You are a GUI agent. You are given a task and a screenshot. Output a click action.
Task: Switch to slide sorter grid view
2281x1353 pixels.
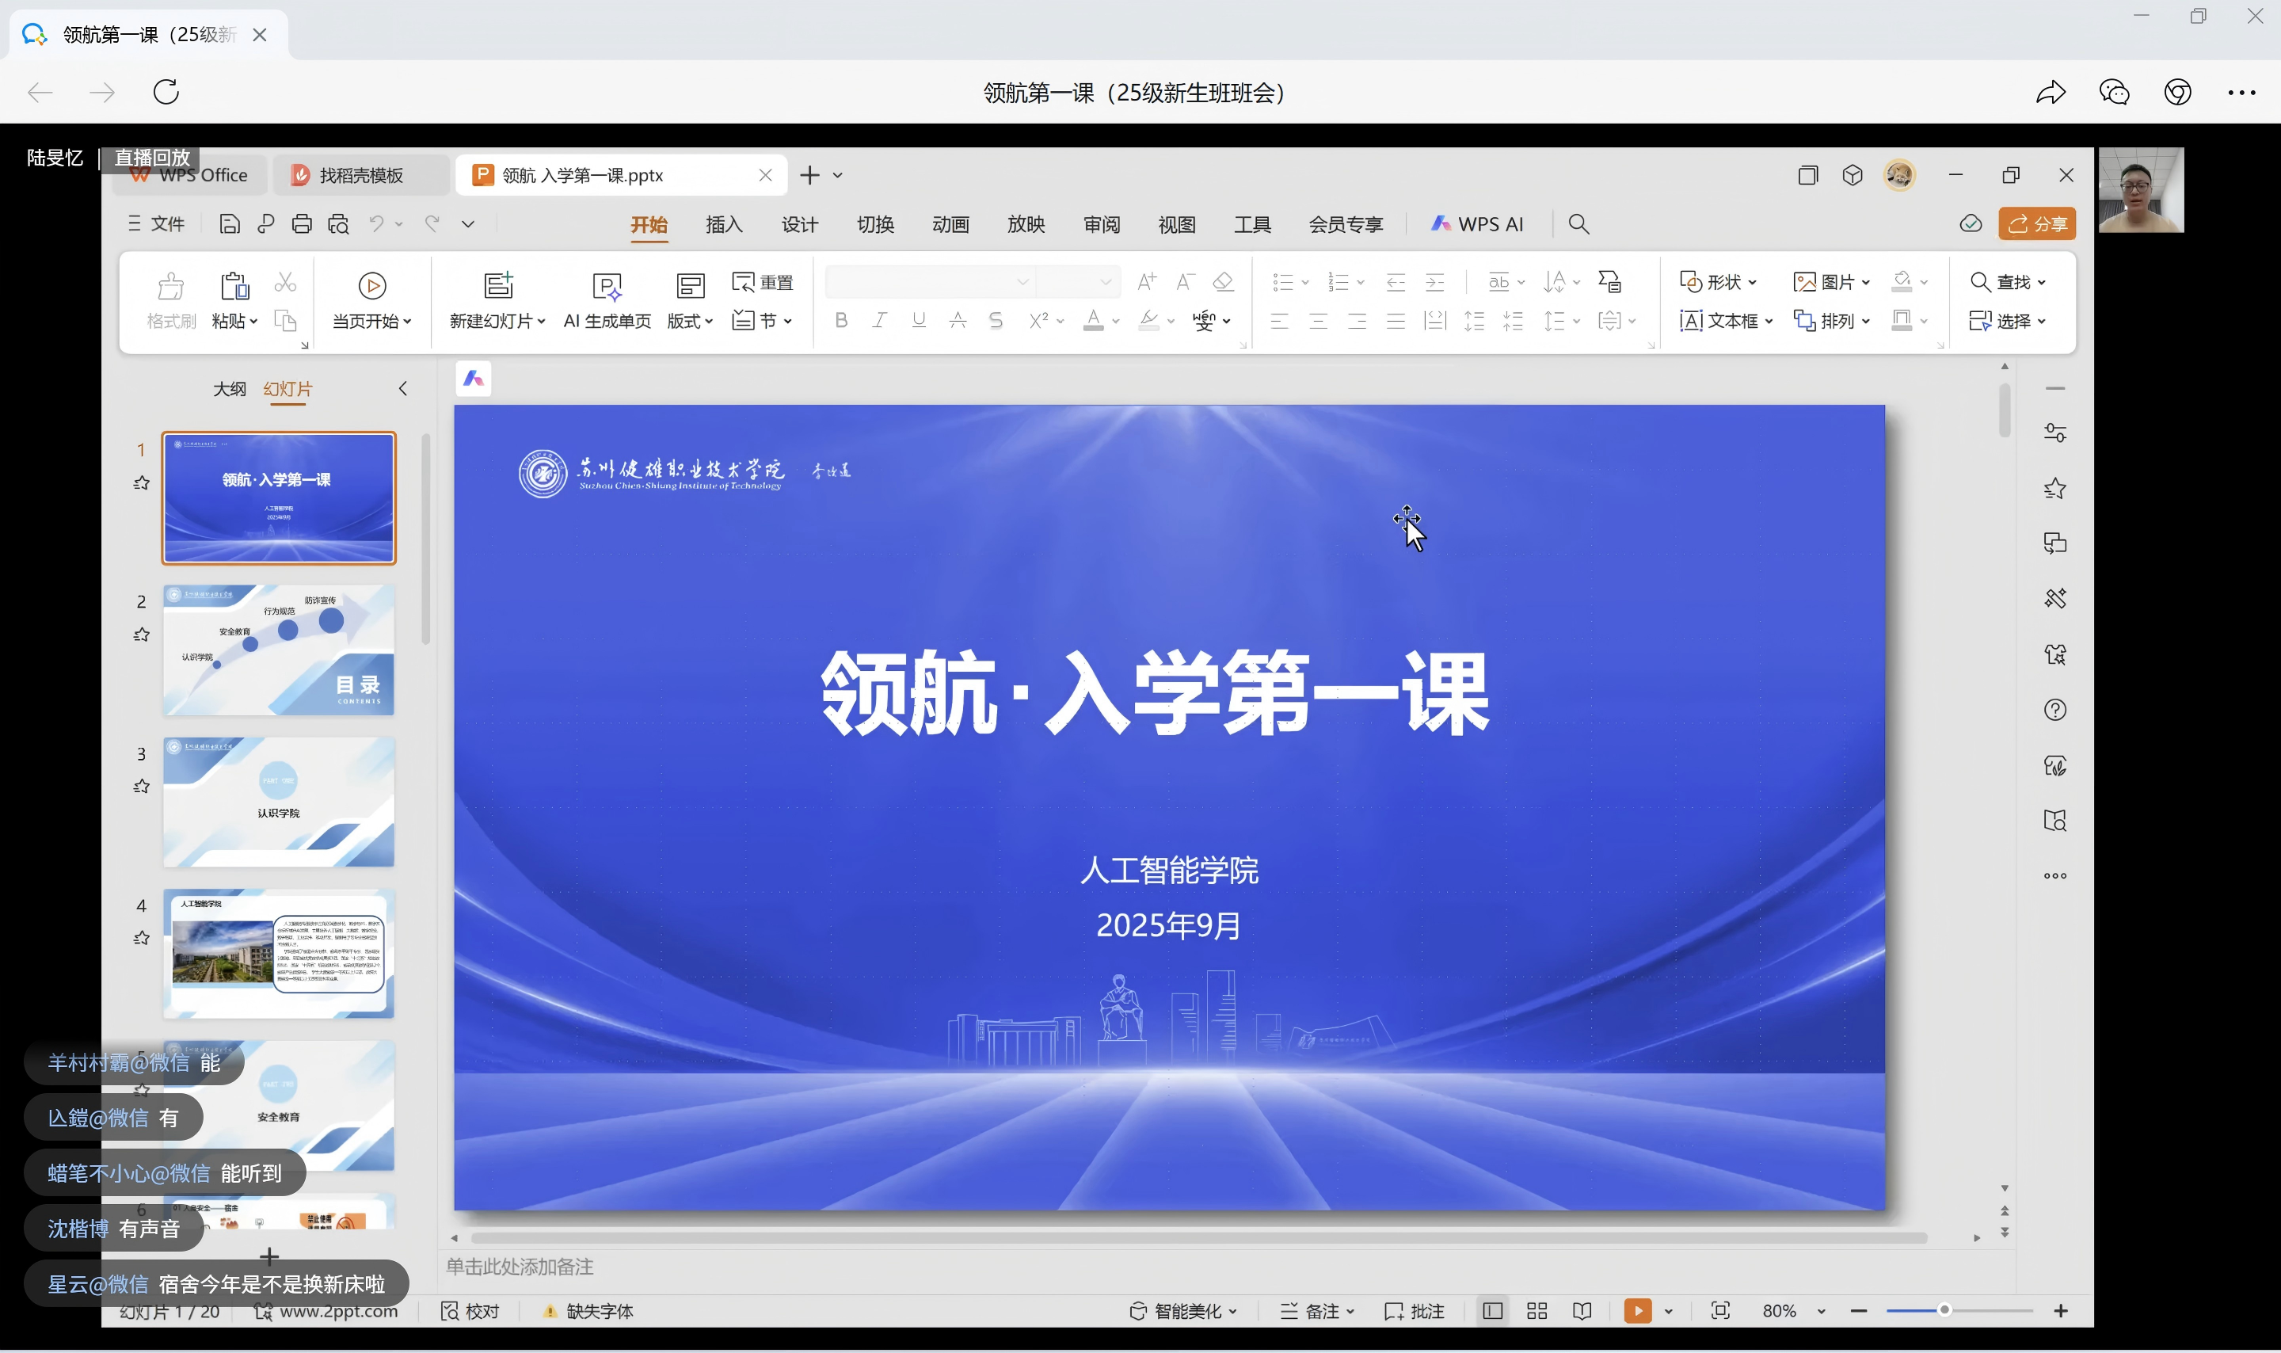(x=1537, y=1311)
